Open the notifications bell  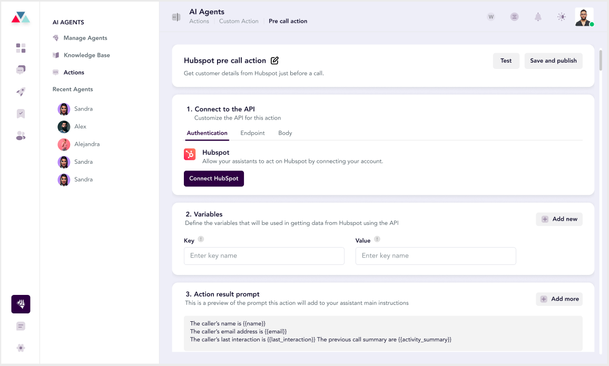tap(538, 17)
